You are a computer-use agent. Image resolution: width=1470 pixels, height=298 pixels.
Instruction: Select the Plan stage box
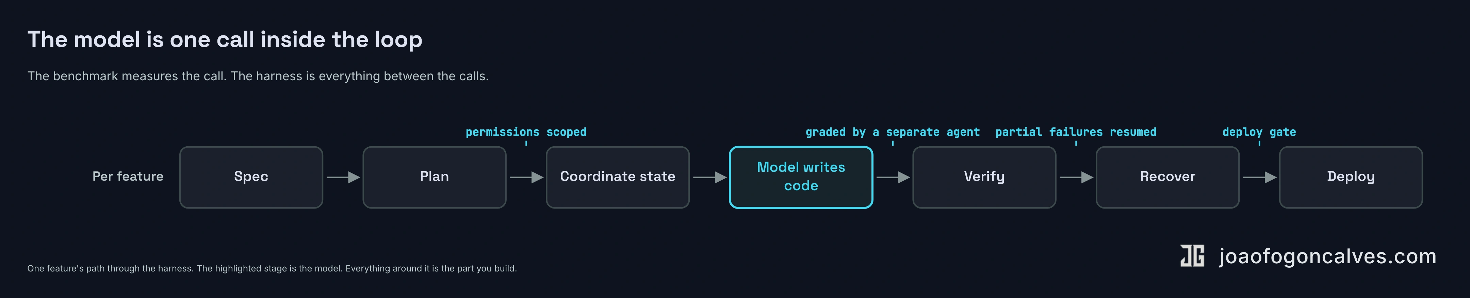point(434,178)
